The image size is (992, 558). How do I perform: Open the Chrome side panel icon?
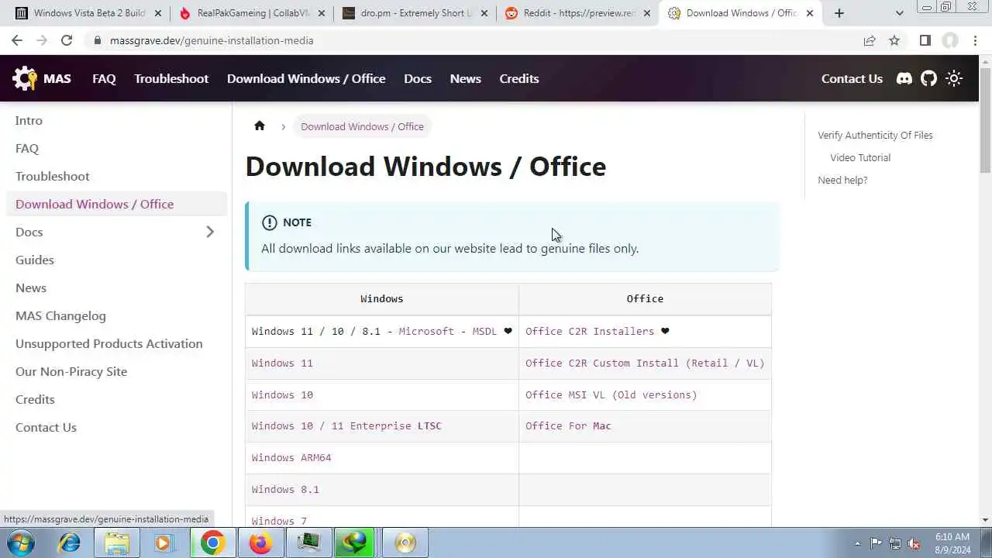pyautogui.click(x=925, y=40)
